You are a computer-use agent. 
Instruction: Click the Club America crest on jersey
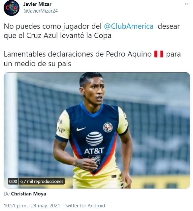[x=108, y=127]
